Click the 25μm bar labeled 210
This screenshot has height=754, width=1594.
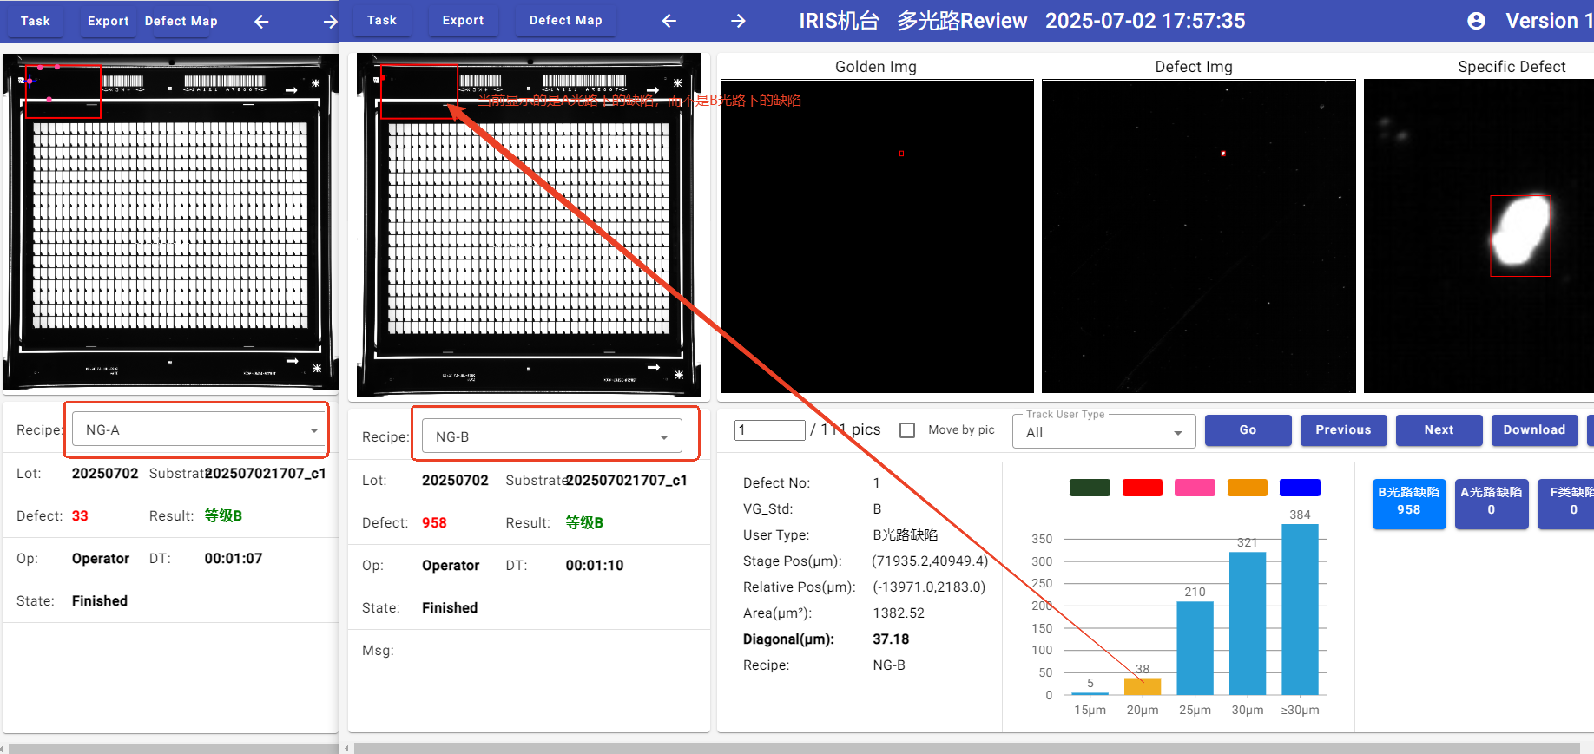pyautogui.click(x=1195, y=648)
